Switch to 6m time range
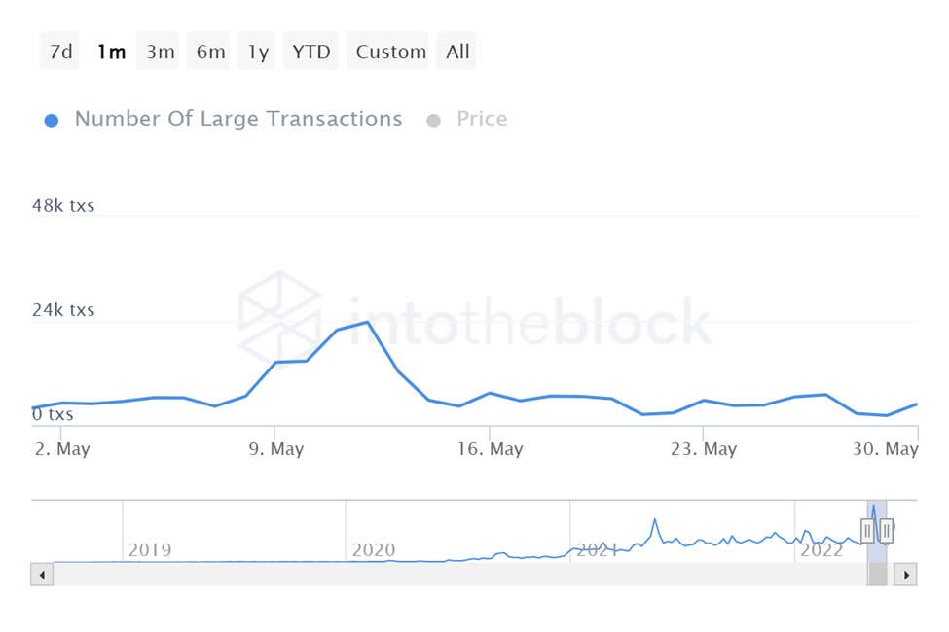 [x=210, y=52]
